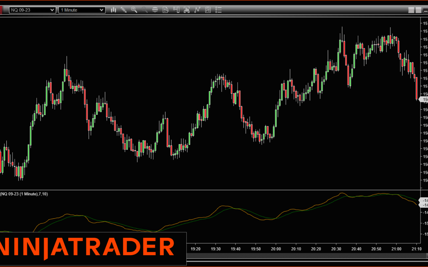The image size is (428, 267).
Task: Open the indicators icon
Action: [x=197, y=10]
